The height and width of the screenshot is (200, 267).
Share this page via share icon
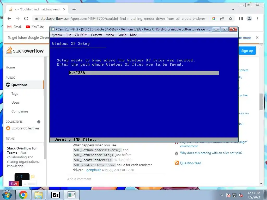tap(222, 18)
